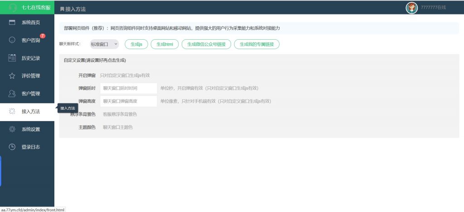464x212 pixels.
Task: Go to 评价管理 menu item
Action: 27,76
